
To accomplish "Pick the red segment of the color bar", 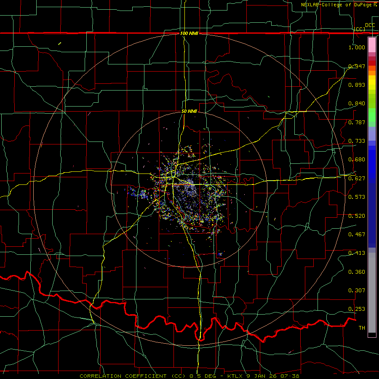I will [372, 63].
